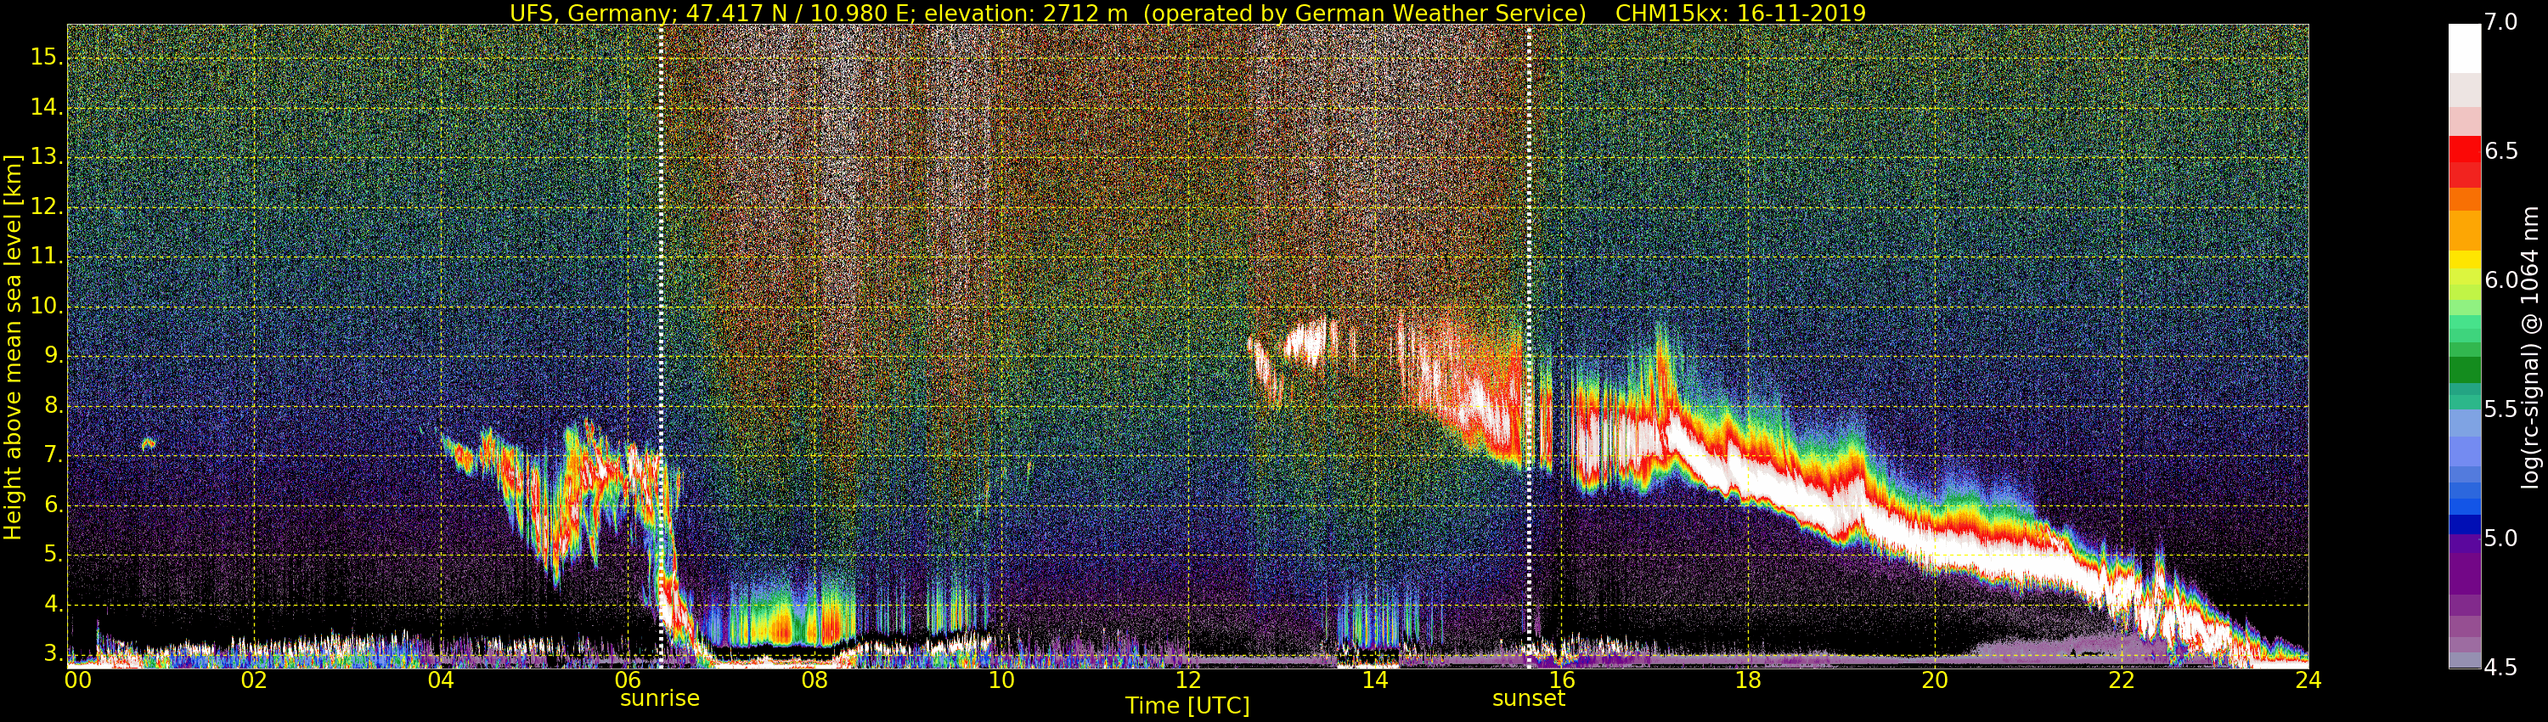Click the height tick '5.' on the y axis
Image resolution: width=2548 pixels, height=722 pixels.
point(54,555)
